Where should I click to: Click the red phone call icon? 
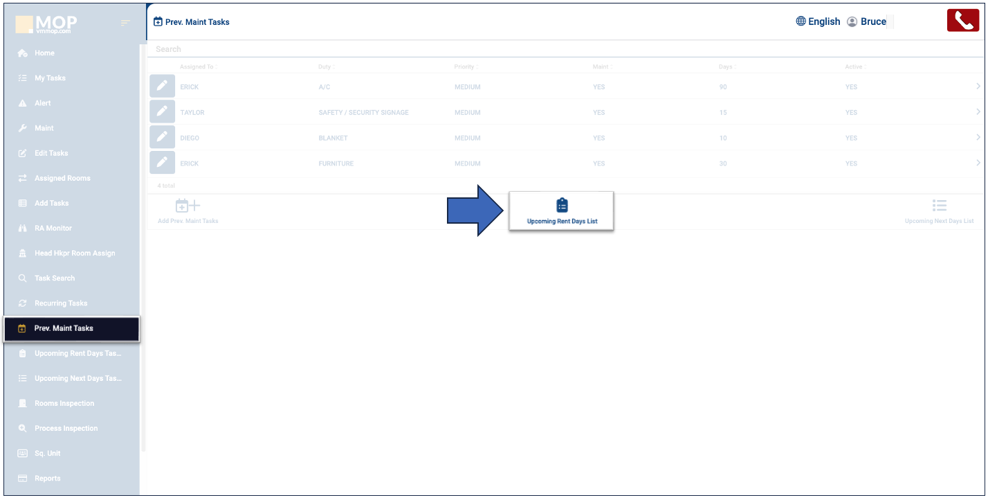pos(962,21)
